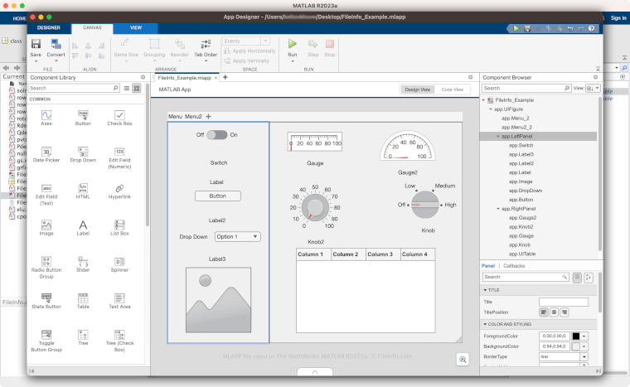630x387 pixels.
Task: Select the Axes component in the library
Action: [46, 114]
